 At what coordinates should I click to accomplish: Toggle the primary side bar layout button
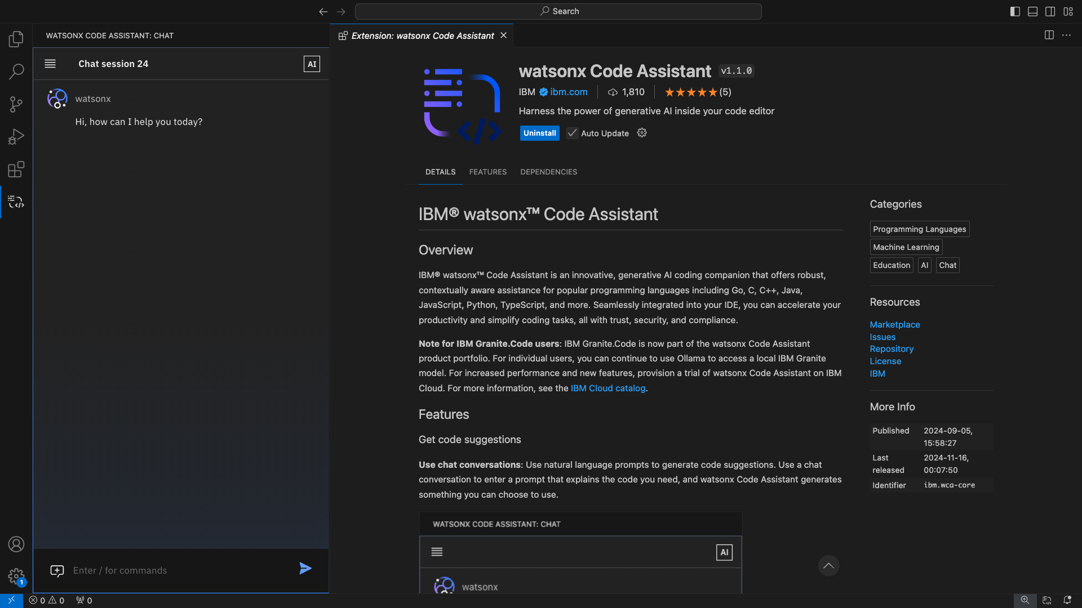point(1015,11)
